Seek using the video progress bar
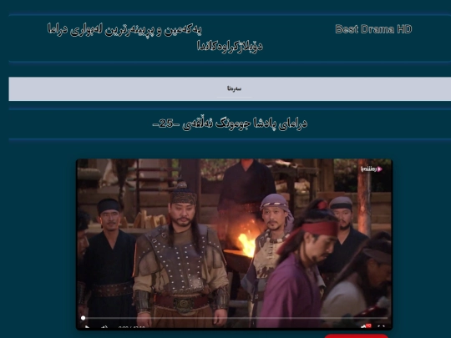The height and width of the screenshot is (338, 451). [x=235, y=318]
